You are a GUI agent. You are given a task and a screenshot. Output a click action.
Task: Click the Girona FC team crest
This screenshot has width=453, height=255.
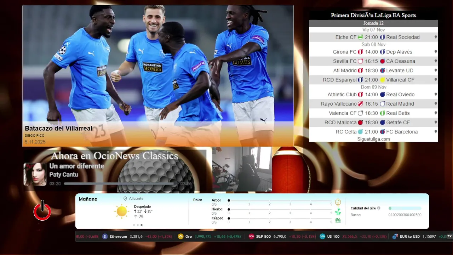360,52
